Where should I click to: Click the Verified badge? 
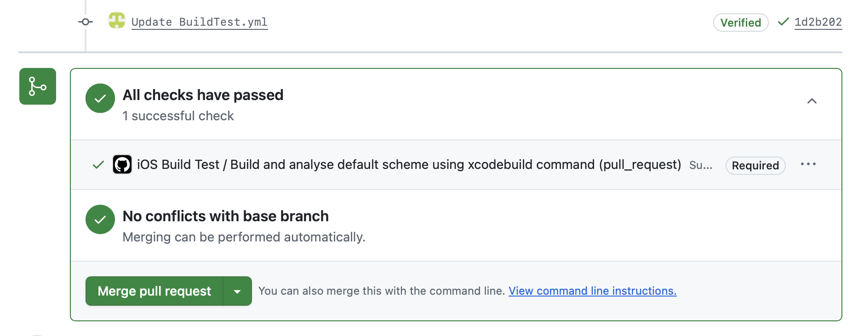(741, 22)
